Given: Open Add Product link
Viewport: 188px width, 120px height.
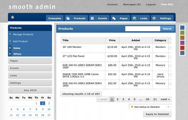Looking at the screenshot, I should pyautogui.click(x=20, y=41).
